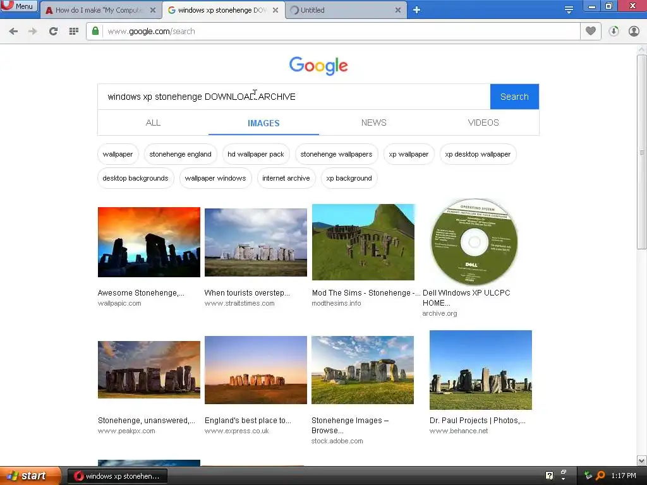Click the forward navigation arrow

click(x=33, y=32)
